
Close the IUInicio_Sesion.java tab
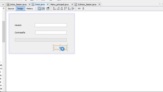click(99, 4)
